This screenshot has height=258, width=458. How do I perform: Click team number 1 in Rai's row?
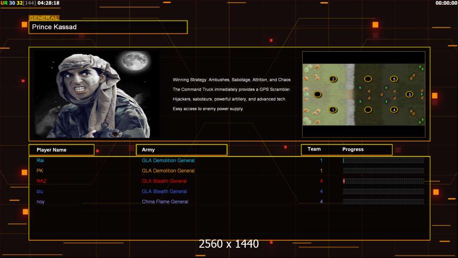(321, 160)
